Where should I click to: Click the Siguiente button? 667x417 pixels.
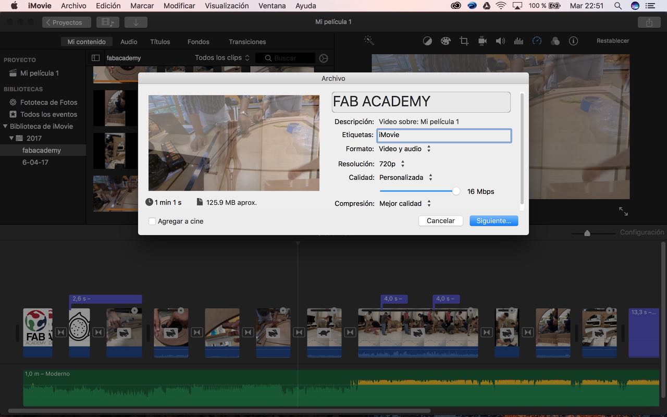[493, 221]
